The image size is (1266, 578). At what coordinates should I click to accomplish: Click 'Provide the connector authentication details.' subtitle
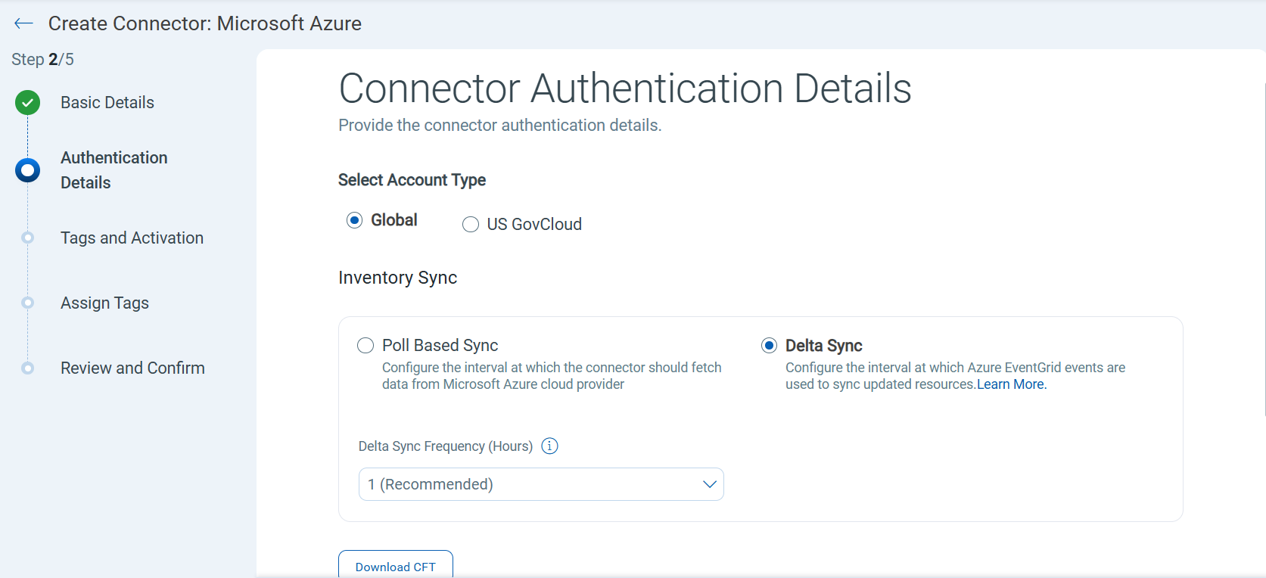[x=500, y=125]
